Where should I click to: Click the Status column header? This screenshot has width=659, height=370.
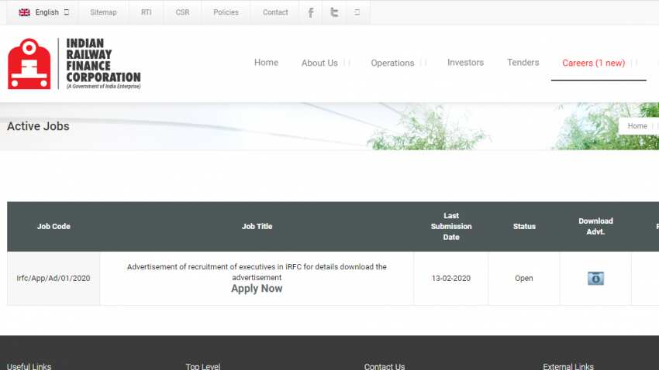(524, 226)
